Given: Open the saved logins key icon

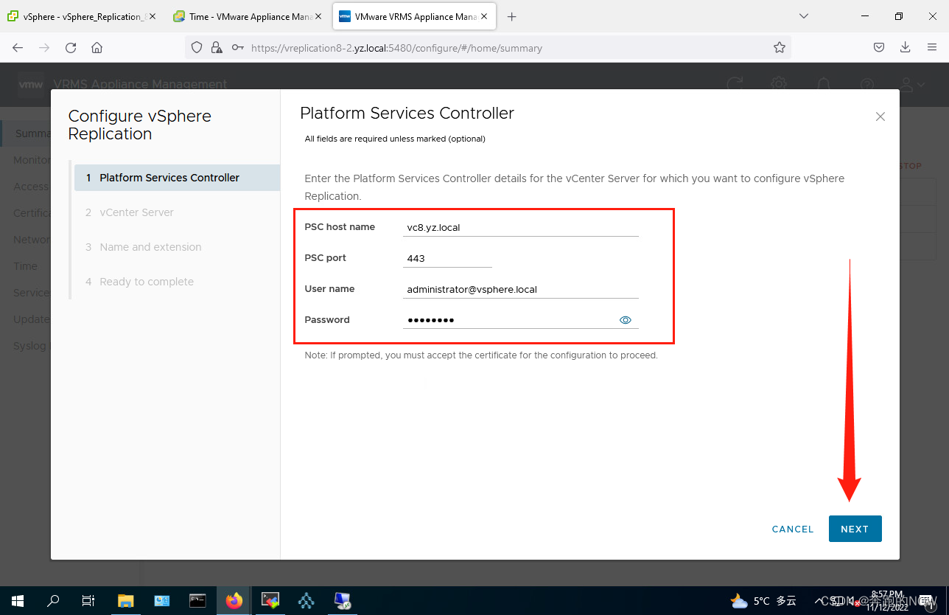Looking at the screenshot, I should [237, 48].
